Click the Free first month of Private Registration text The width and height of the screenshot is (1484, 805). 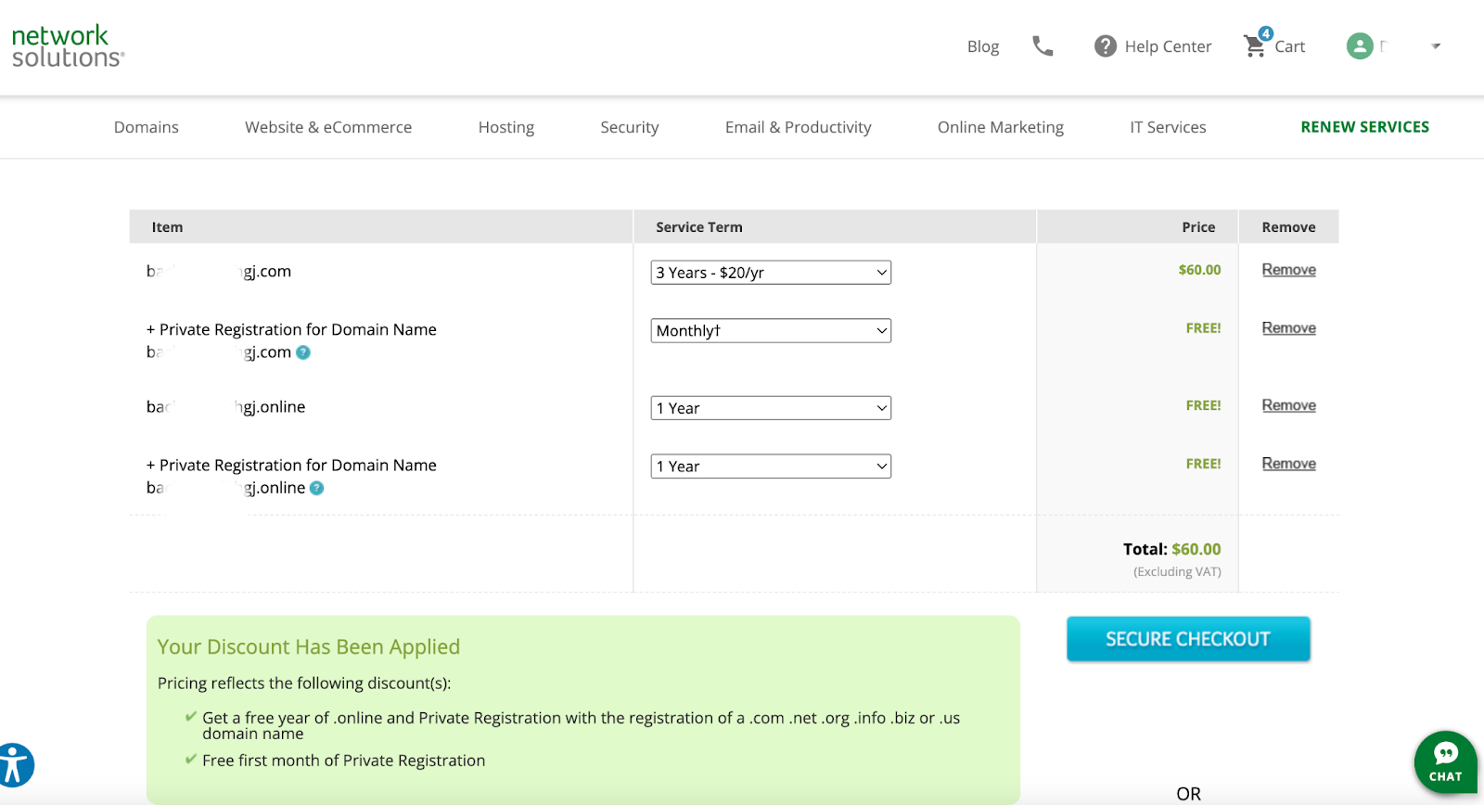tap(344, 760)
